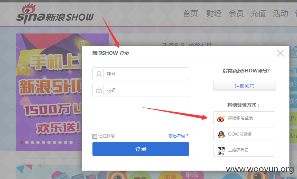Close the 新浪SHOW 登录 dialog
This screenshot has height=179, width=297.
[280, 53]
